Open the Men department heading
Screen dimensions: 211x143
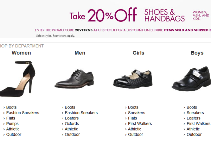[x=80, y=53]
